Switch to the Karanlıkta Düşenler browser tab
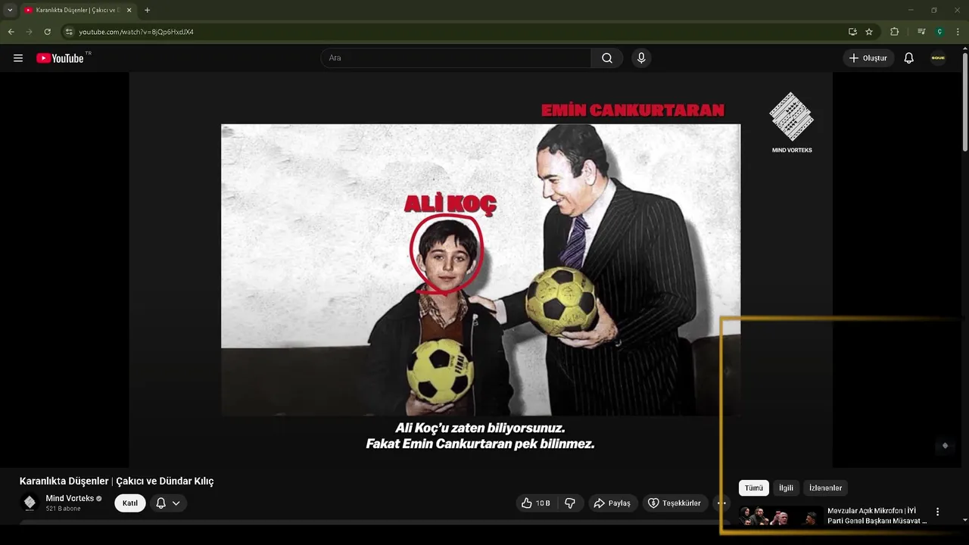The height and width of the screenshot is (545, 969). coord(76,10)
